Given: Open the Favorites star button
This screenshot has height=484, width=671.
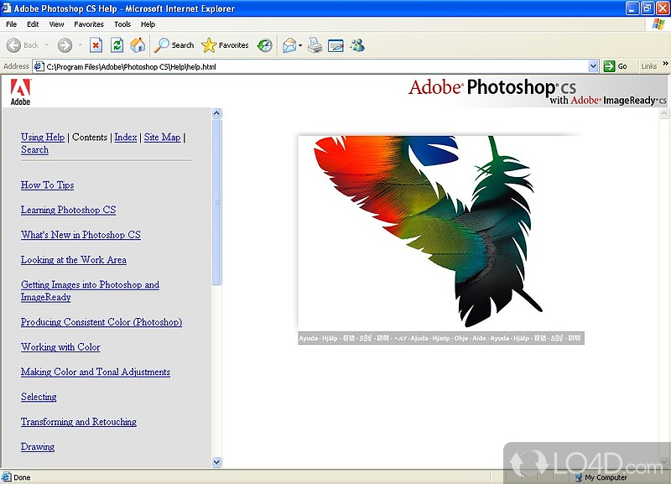Looking at the screenshot, I should coord(226,45).
